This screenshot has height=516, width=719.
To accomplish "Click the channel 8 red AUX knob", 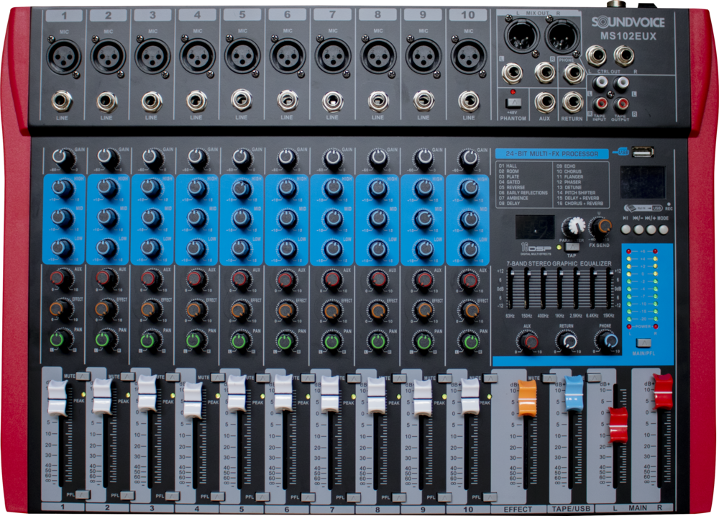I will point(378,279).
